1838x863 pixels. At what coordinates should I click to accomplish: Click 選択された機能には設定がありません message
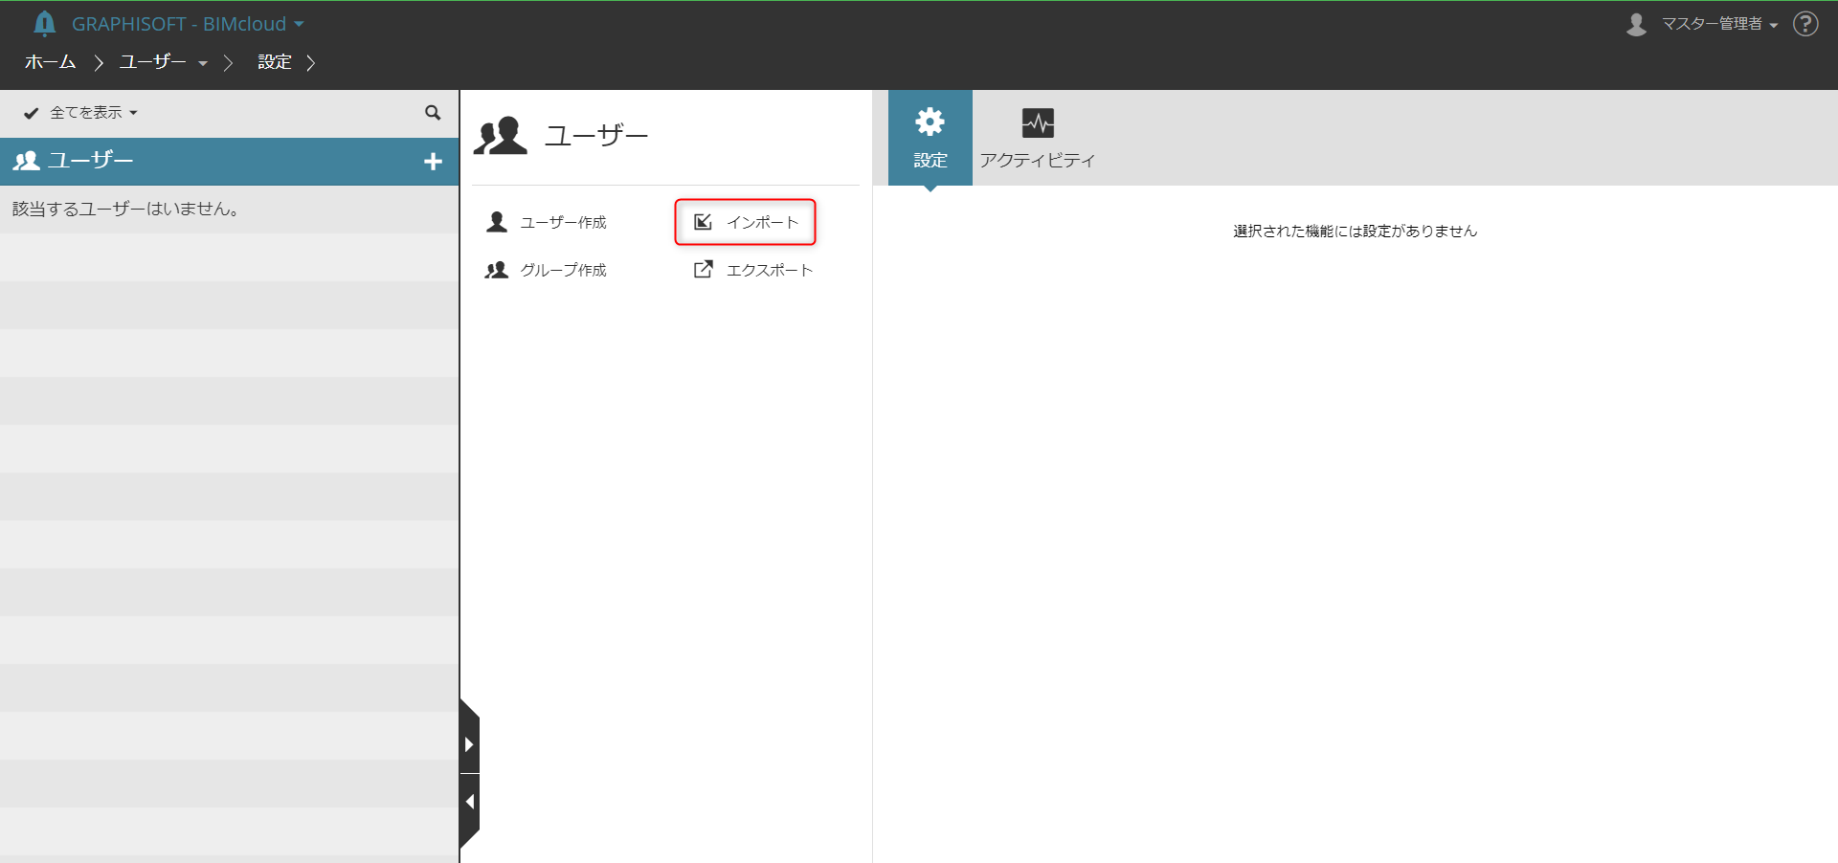[x=1355, y=231]
